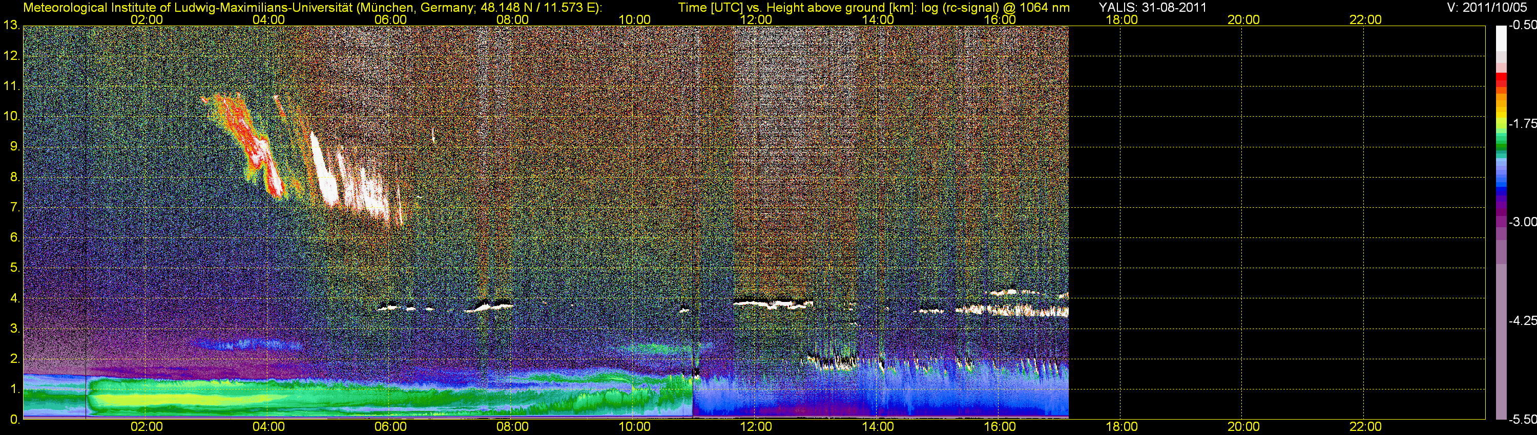This screenshot has width=1537, height=435.
Task: Click the 14:00 label on the top time axis
Action: pos(878,19)
